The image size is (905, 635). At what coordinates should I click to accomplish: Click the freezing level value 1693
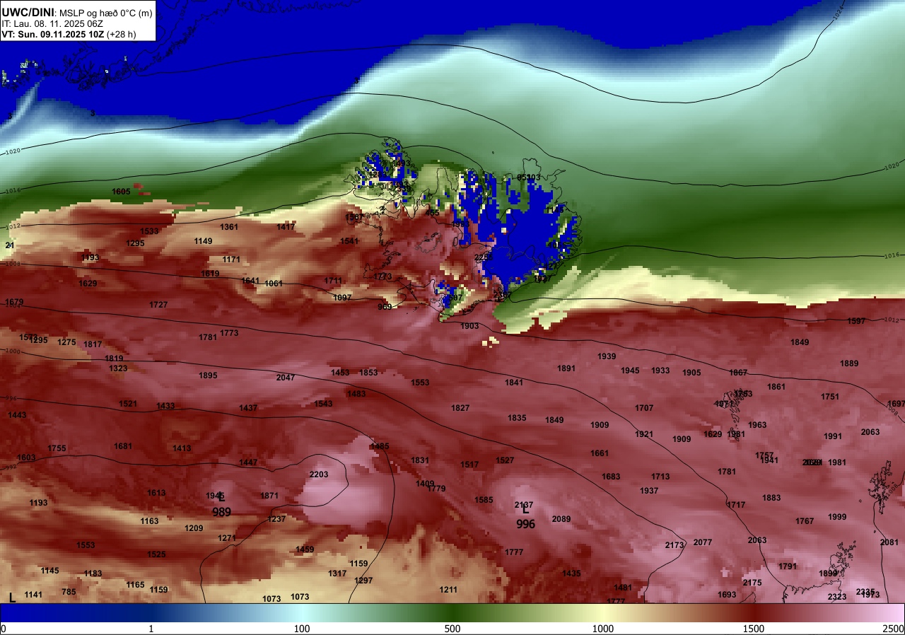pos(727,595)
